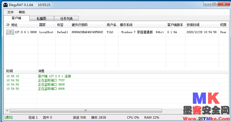The image size is (231, 122).
Task: Select log entry 正在监听端口 7707
Action: click(51, 80)
